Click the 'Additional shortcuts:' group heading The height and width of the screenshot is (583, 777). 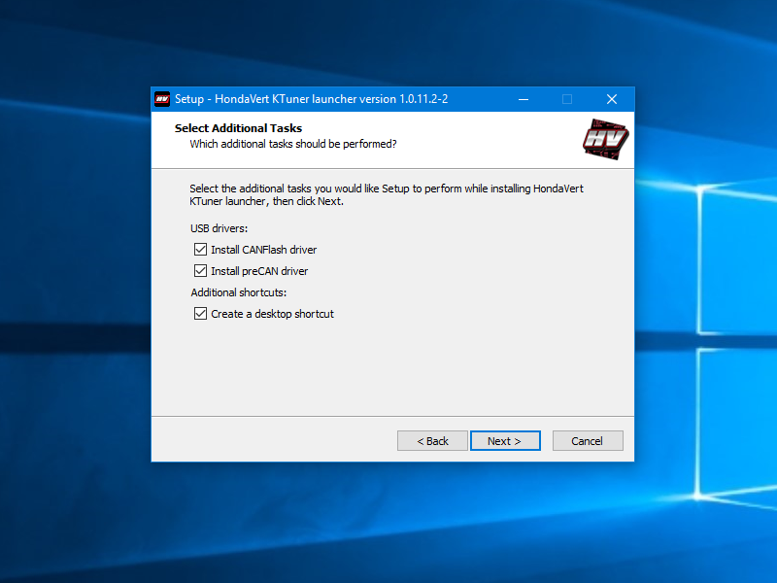click(x=239, y=292)
